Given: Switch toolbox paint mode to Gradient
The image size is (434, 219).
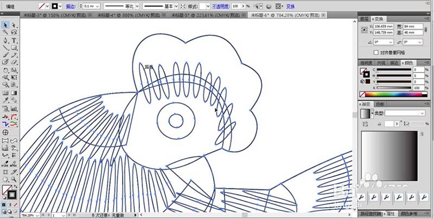Looking at the screenshot, I should (10, 204).
